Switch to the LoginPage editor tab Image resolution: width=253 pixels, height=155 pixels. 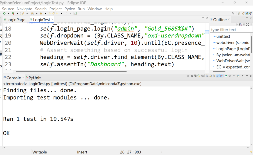15,20
